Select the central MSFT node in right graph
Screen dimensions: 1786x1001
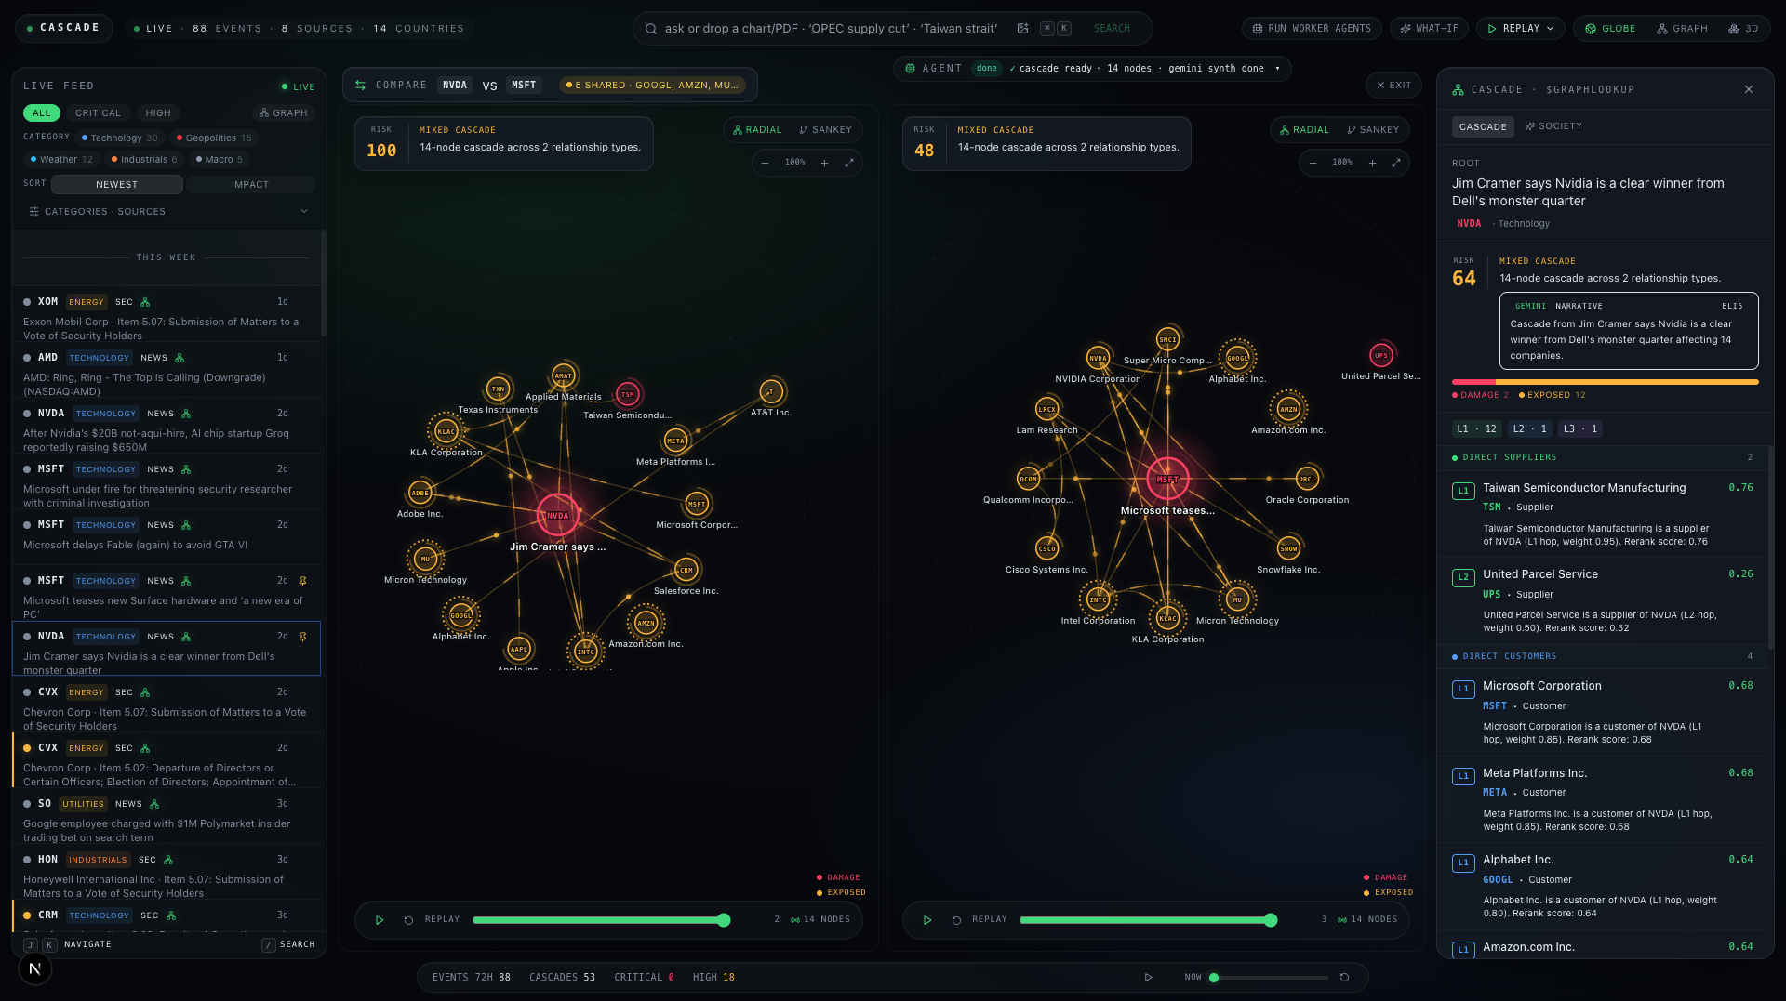pyautogui.click(x=1167, y=479)
